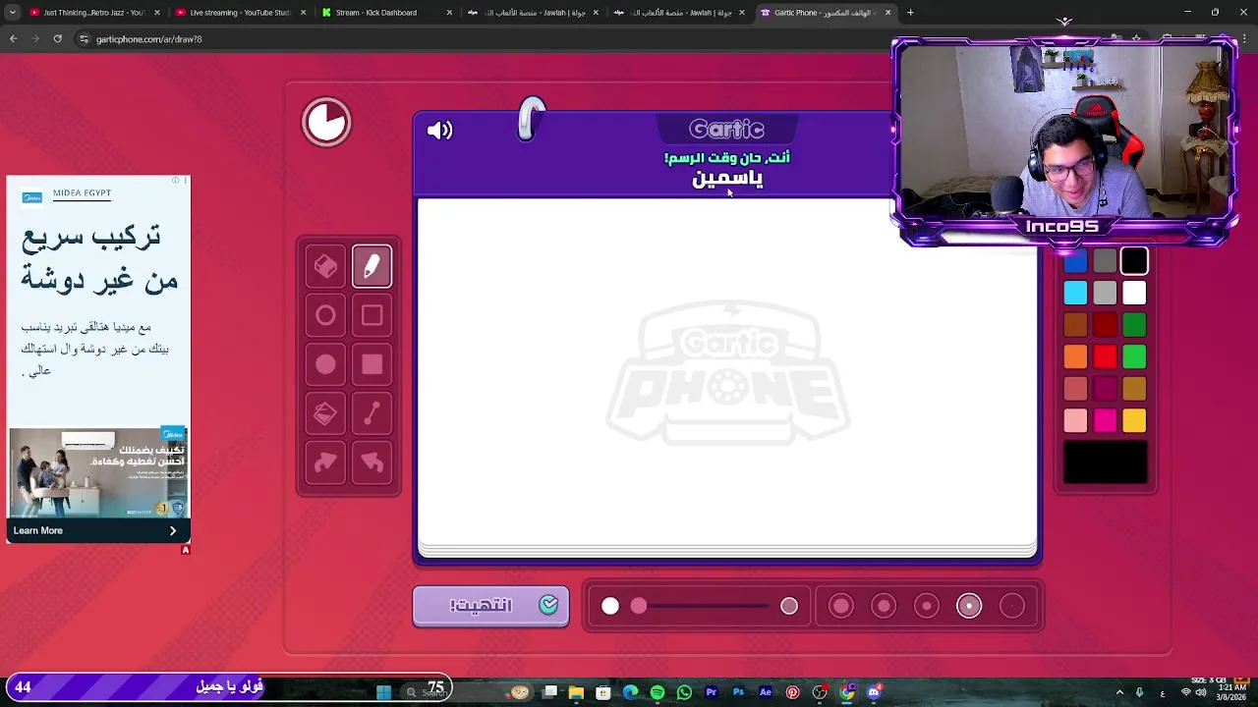Open Pinterest from the taskbar
This screenshot has width=1258, height=707.
pyautogui.click(x=792, y=692)
